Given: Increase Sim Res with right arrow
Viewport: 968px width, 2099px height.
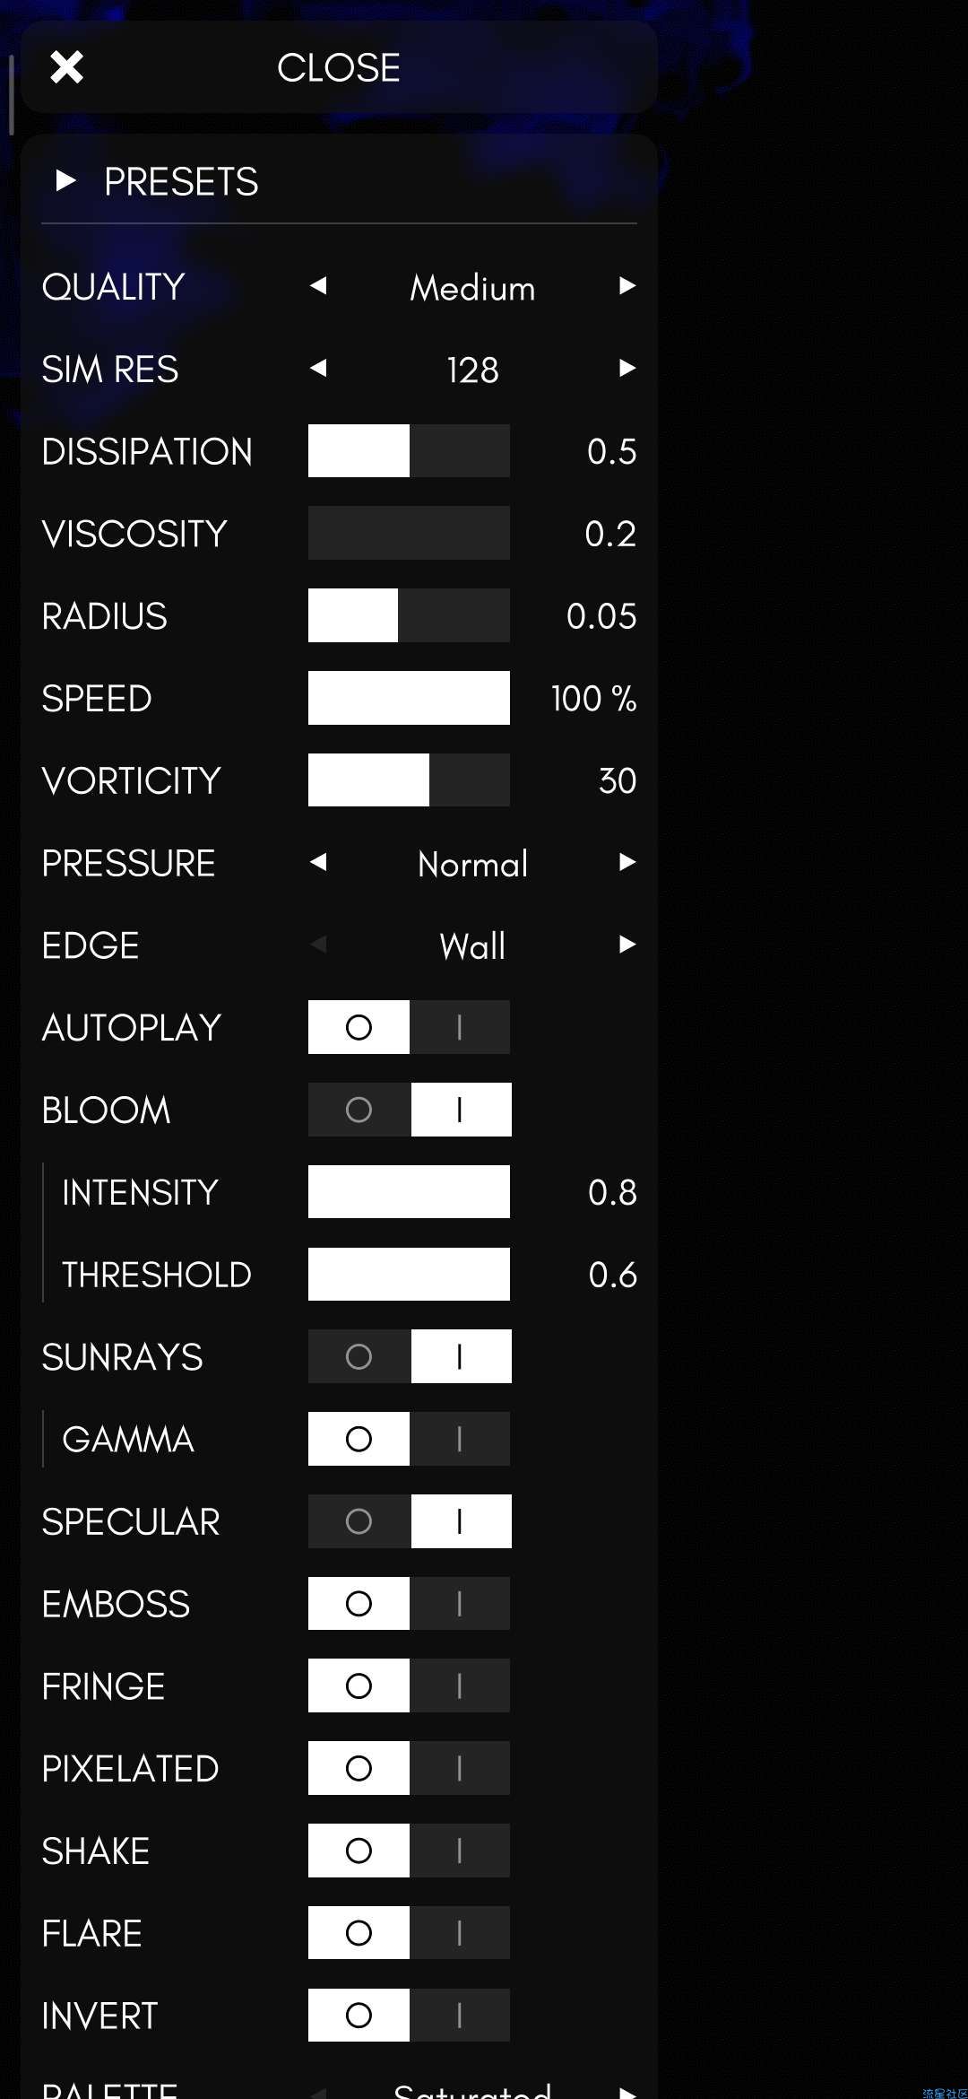Looking at the screenshot, I should coord(627,369).
